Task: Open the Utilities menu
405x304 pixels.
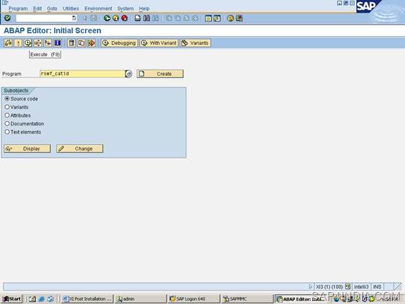Action: pos(70,8)
